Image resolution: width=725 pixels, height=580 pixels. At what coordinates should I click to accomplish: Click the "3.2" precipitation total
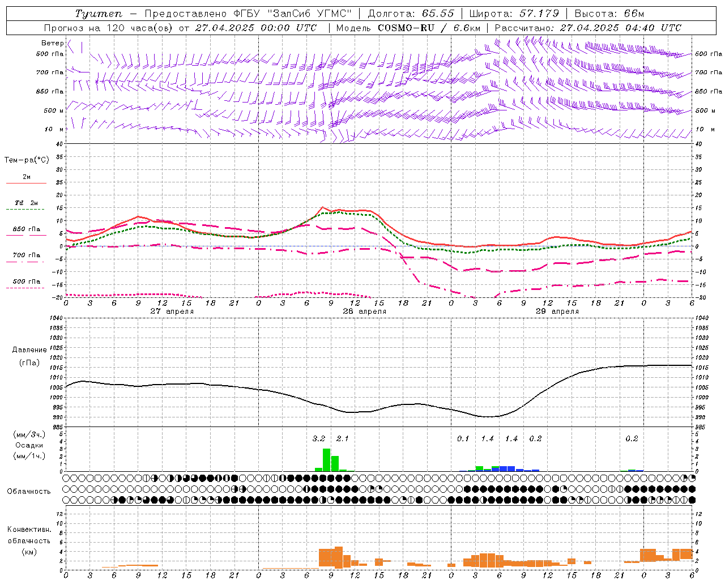pyautogui.click(x=319, y=439)
